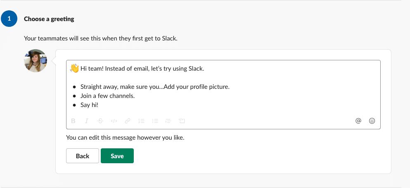Click the waving hand emoji in message
This screenshot has width=410, height=188.
point(74,69)
